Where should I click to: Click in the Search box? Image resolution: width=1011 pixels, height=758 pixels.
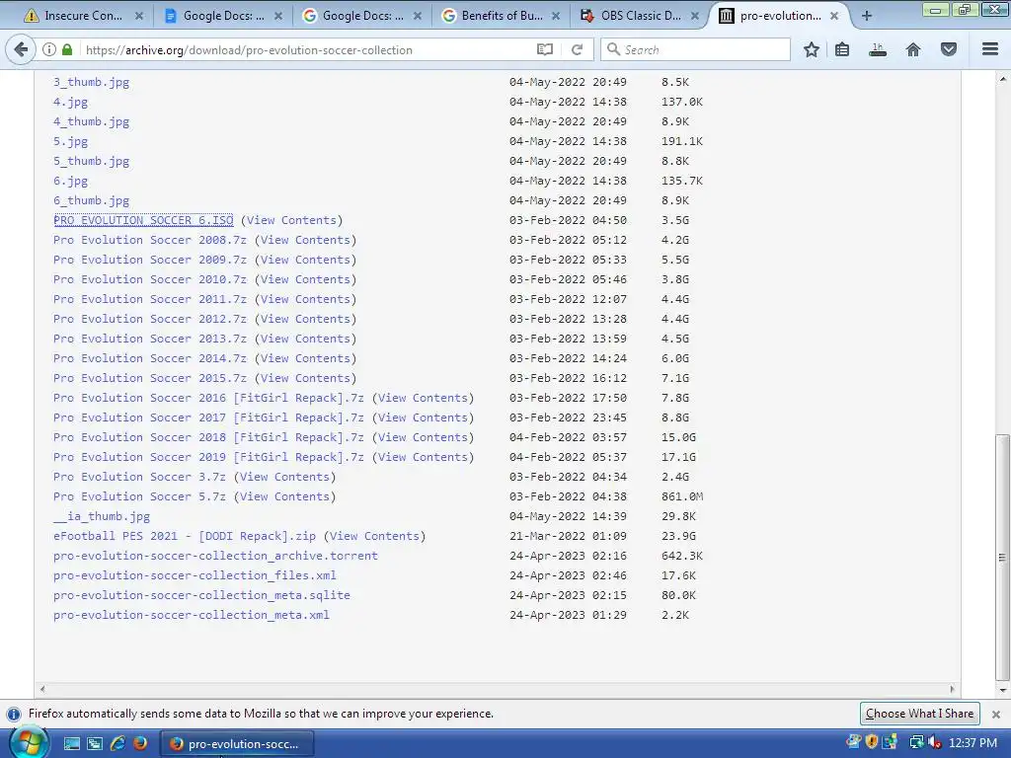click(x=695, y=49)
